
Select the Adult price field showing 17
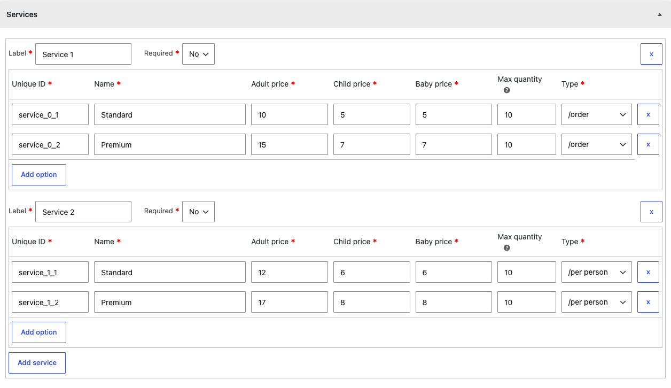tap(290, 302)
